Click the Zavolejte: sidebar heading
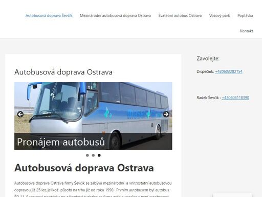Viewport: 262px width, 197px height. coord(208,58)
